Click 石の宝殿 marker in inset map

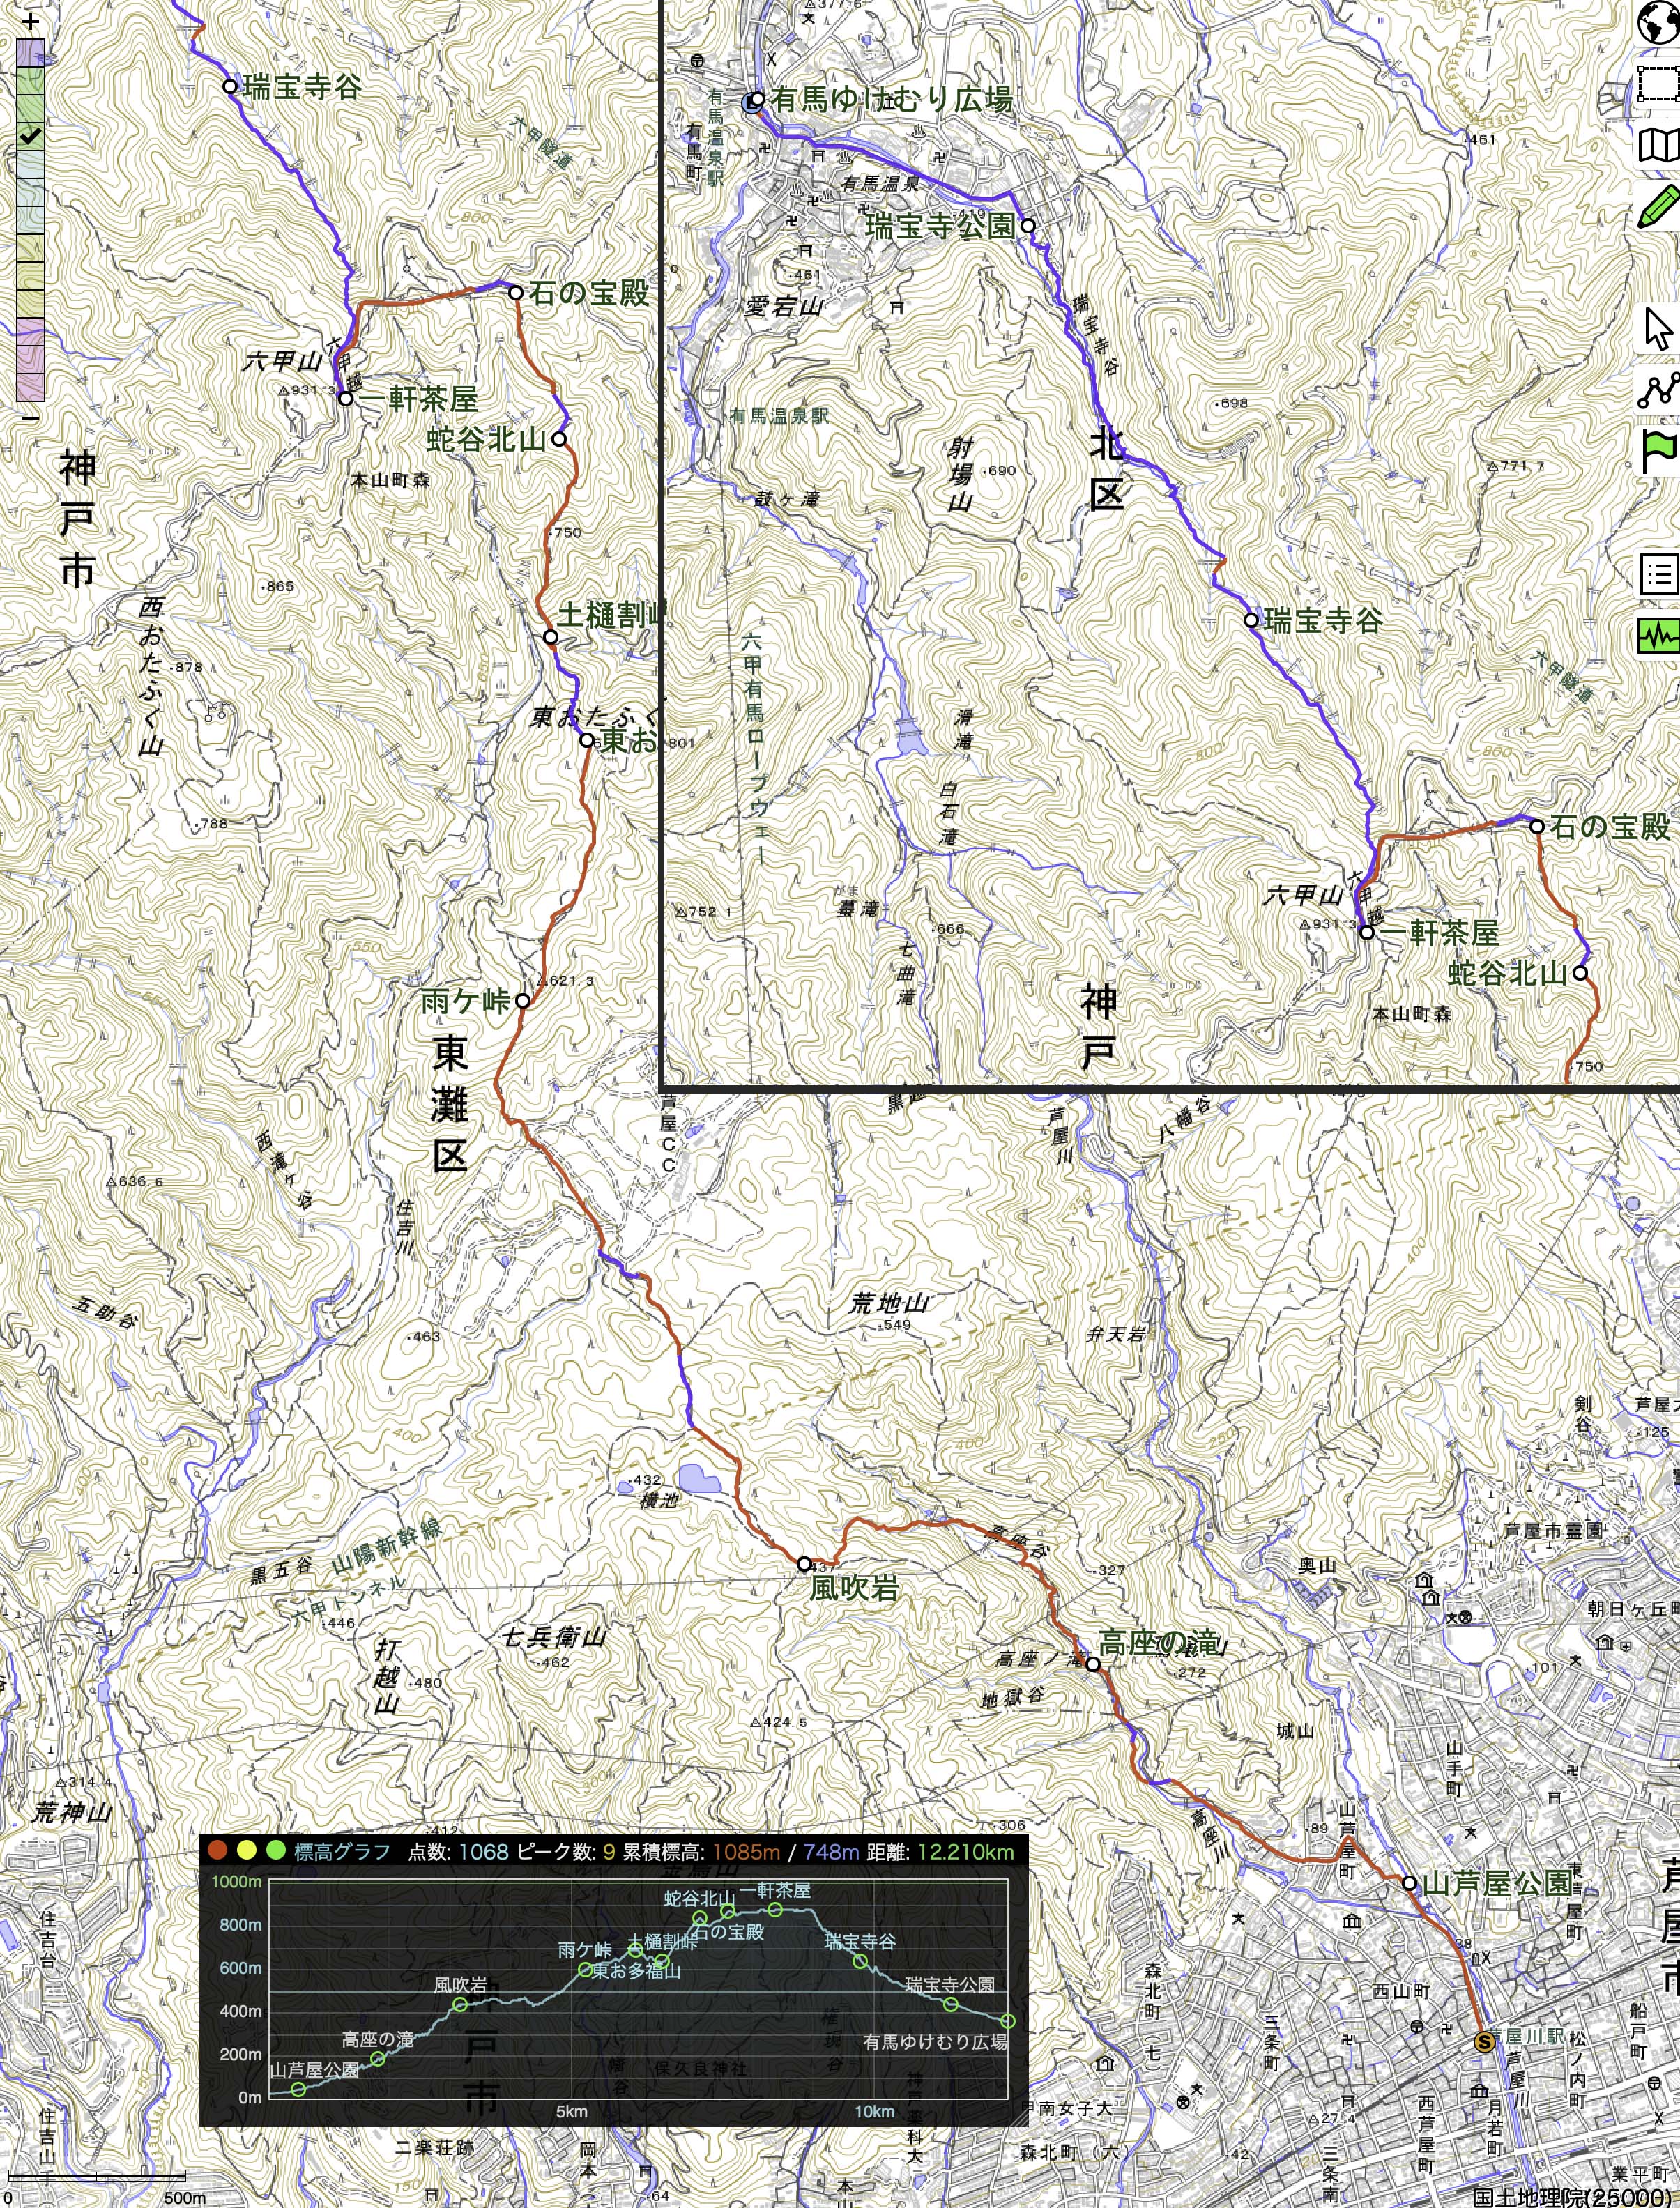point(1537,826)
